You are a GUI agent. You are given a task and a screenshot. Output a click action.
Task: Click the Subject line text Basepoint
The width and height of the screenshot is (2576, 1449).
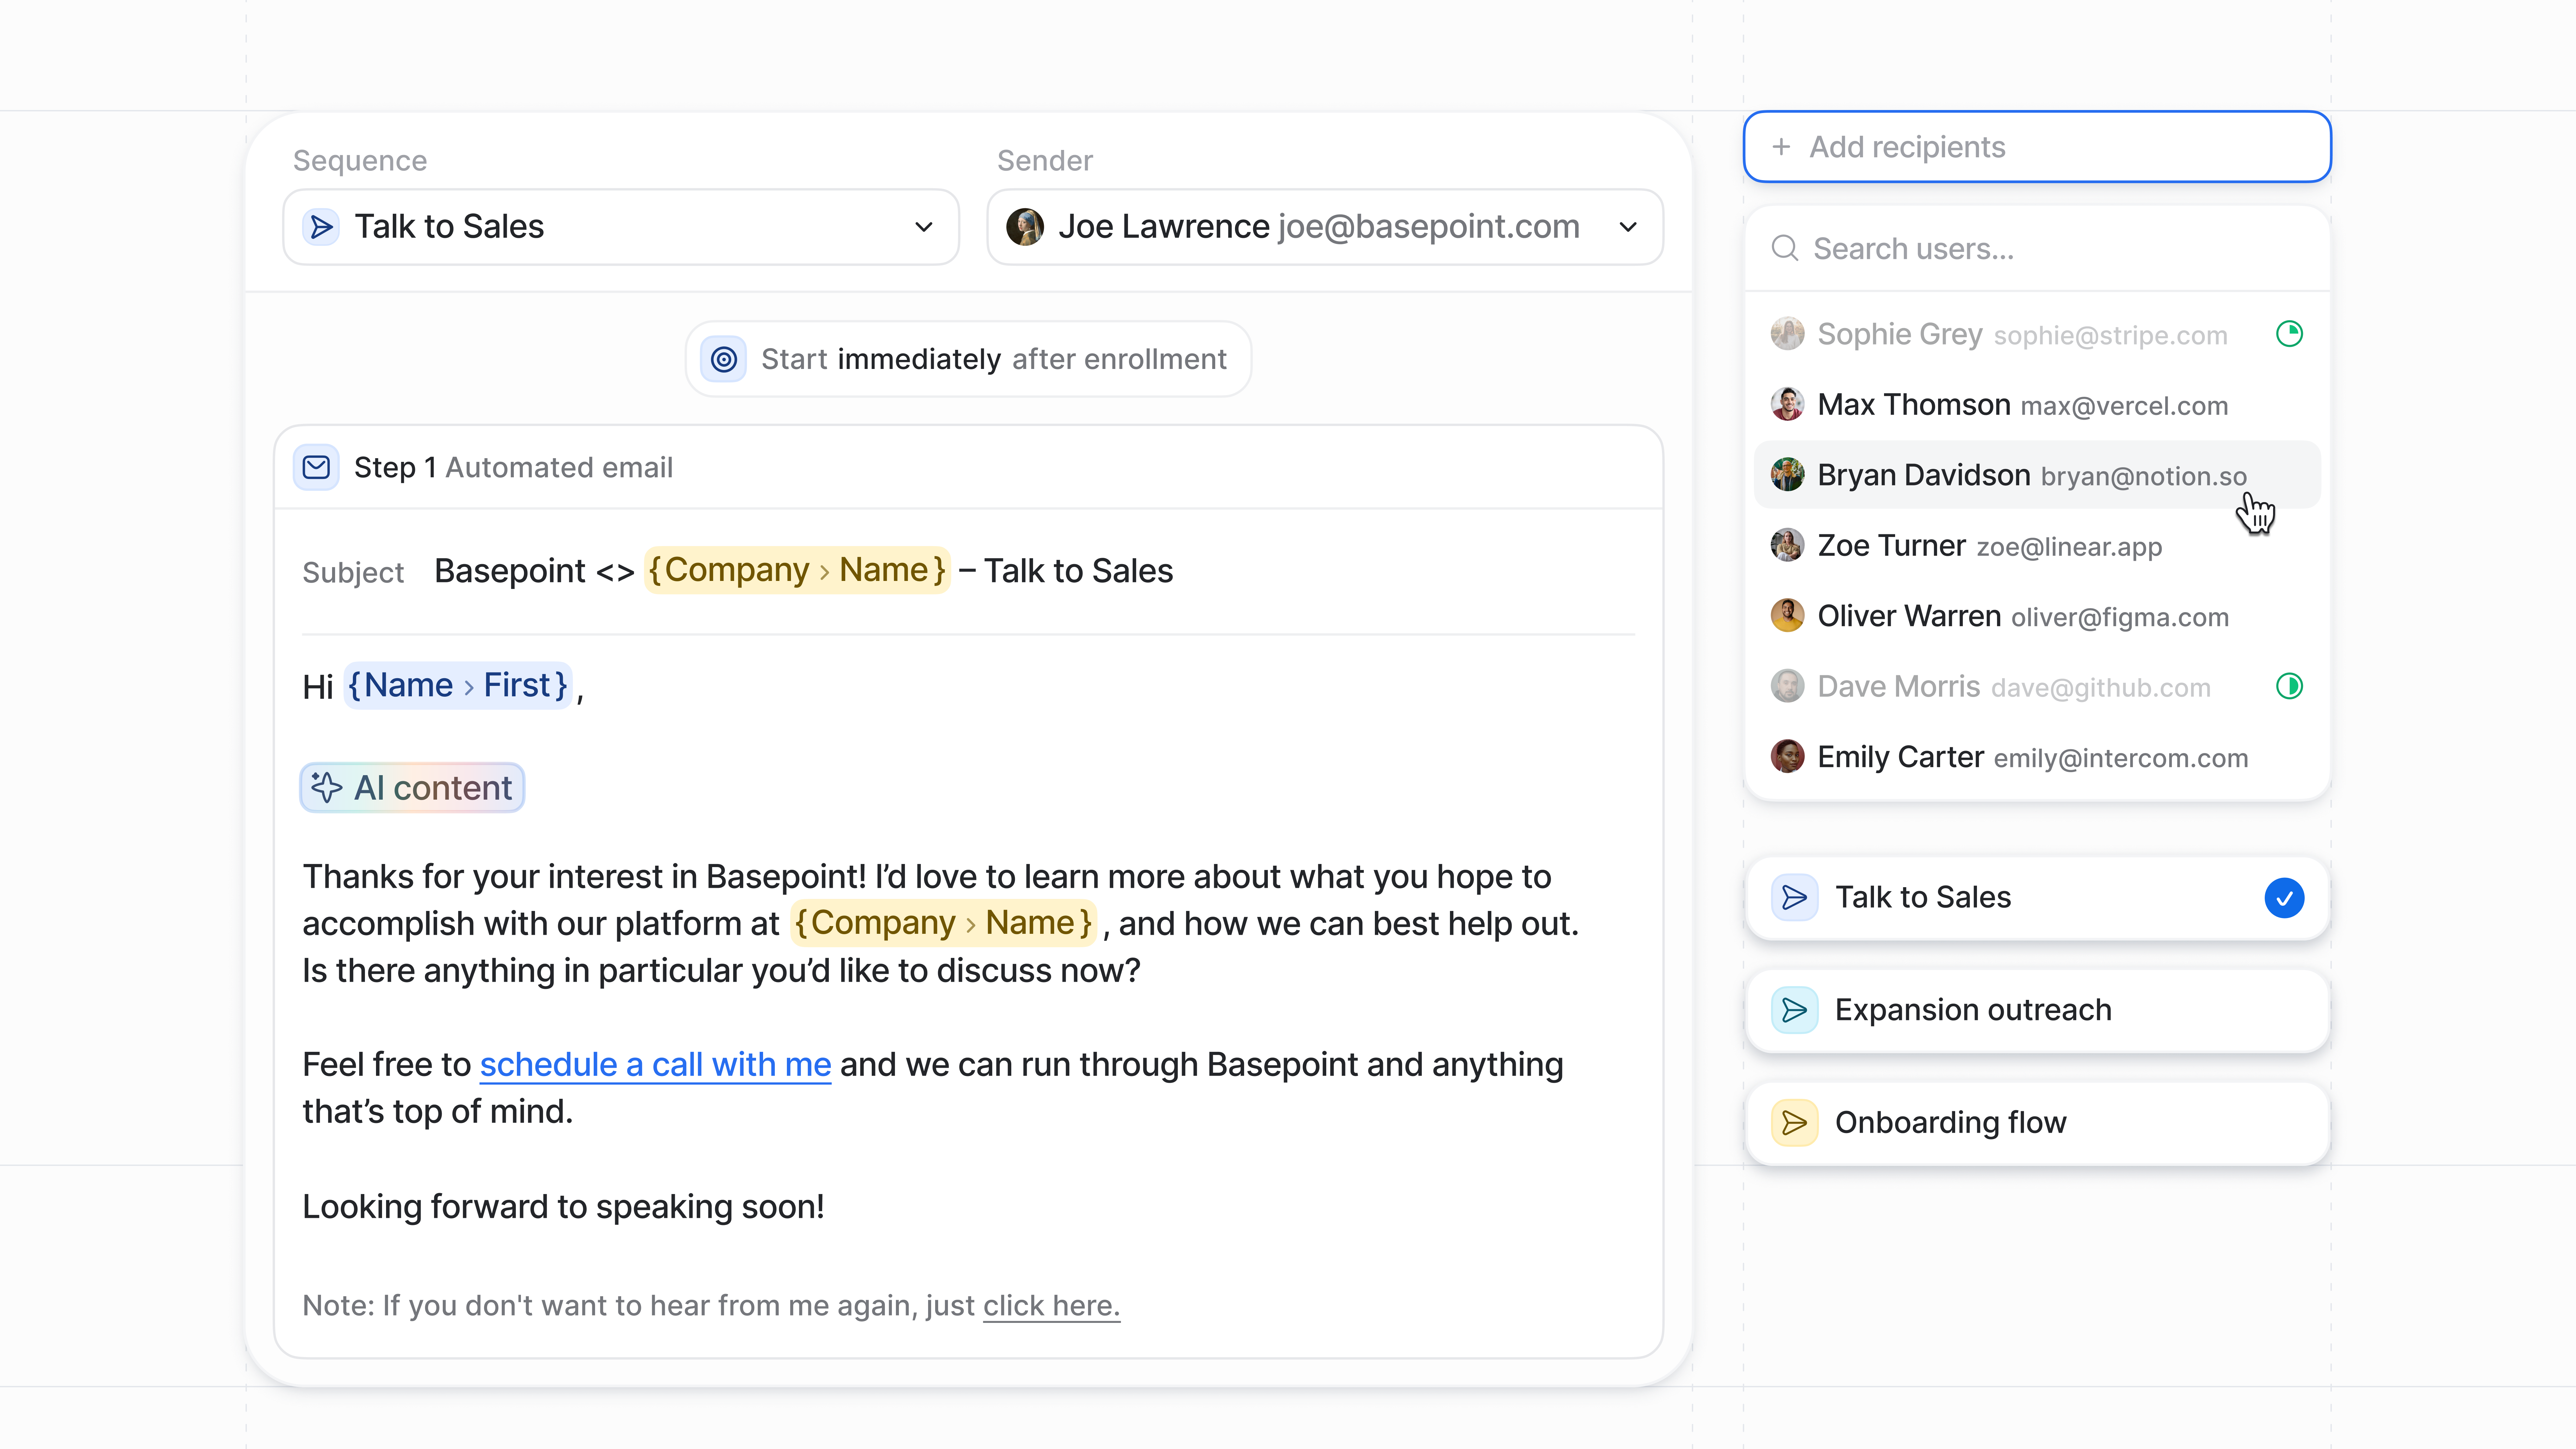(x=510, y=571)
